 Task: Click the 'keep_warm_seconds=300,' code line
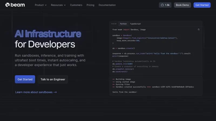pyautogui.click(x=128, y=41)
